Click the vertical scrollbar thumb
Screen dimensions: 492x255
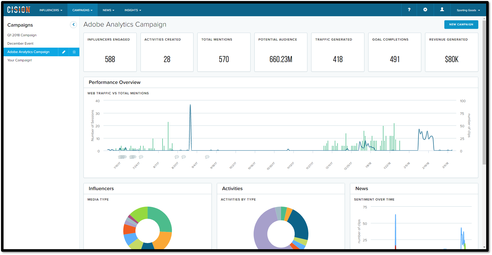click(484, 92)
